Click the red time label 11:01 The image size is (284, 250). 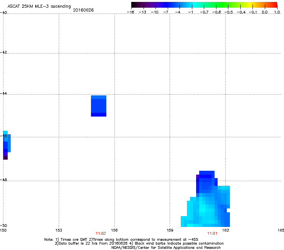pyautogui.click(x=212, y=233)
